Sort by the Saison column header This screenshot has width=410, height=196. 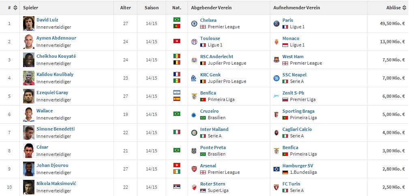pos(152,8)
